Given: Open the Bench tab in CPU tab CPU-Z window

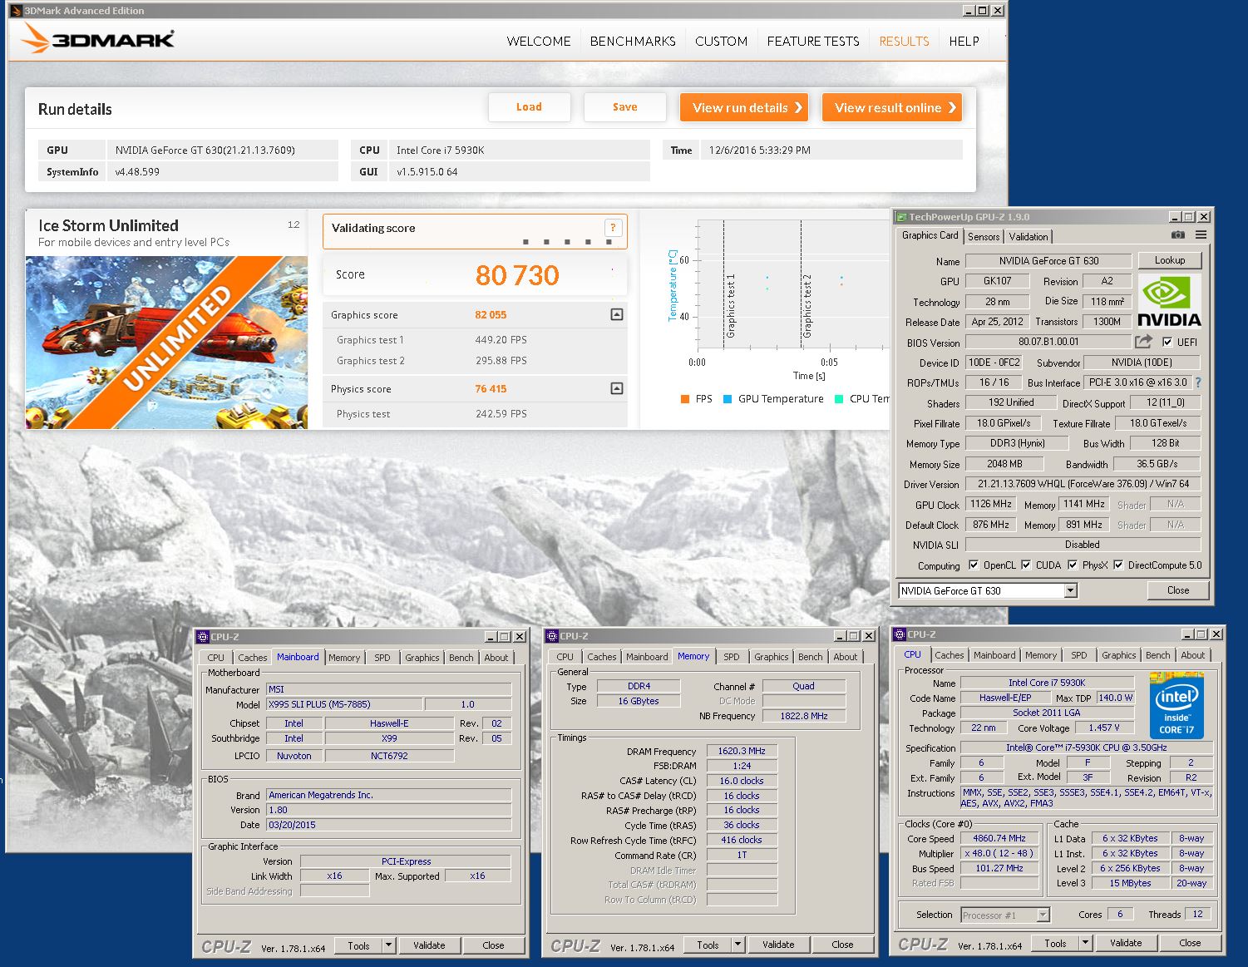Looking at the screenshot, I should coord(1157,655).
